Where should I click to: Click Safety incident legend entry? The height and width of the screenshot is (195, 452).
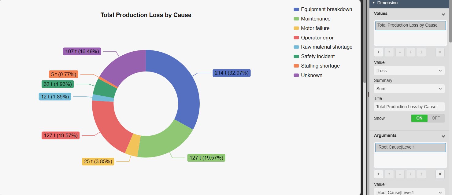[314, 57]
